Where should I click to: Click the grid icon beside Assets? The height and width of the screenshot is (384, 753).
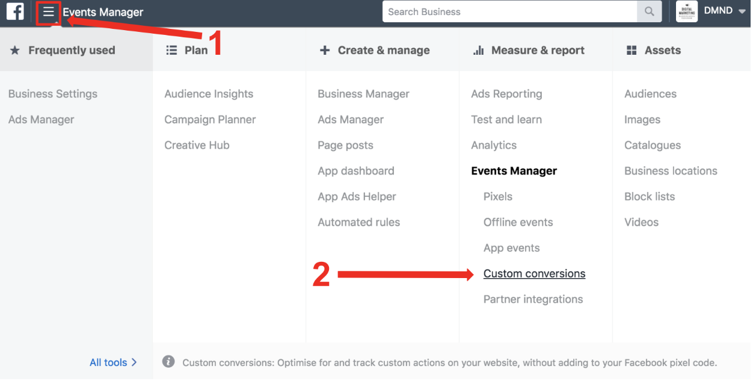(x=632, y=51)
